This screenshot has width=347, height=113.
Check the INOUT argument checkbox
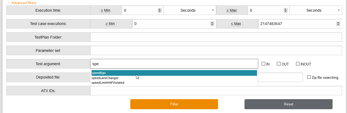[298, 64]
